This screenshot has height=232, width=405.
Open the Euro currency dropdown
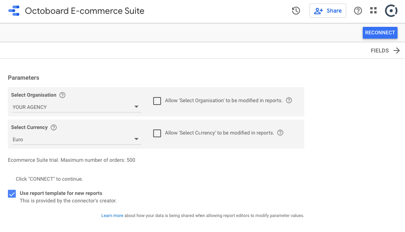tap(77, 139)
